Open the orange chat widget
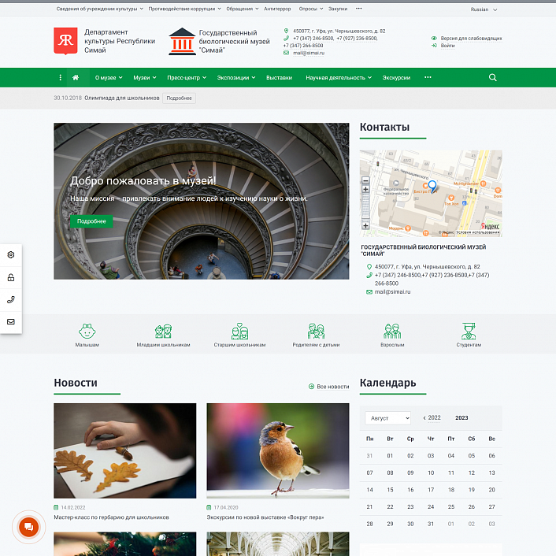This screenshot has height=556, width=556. click(28, 528)
